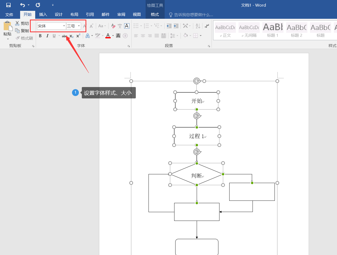337x255 pixels.
Task: Click the Decrease Indent icon
Action: point(169,26)
